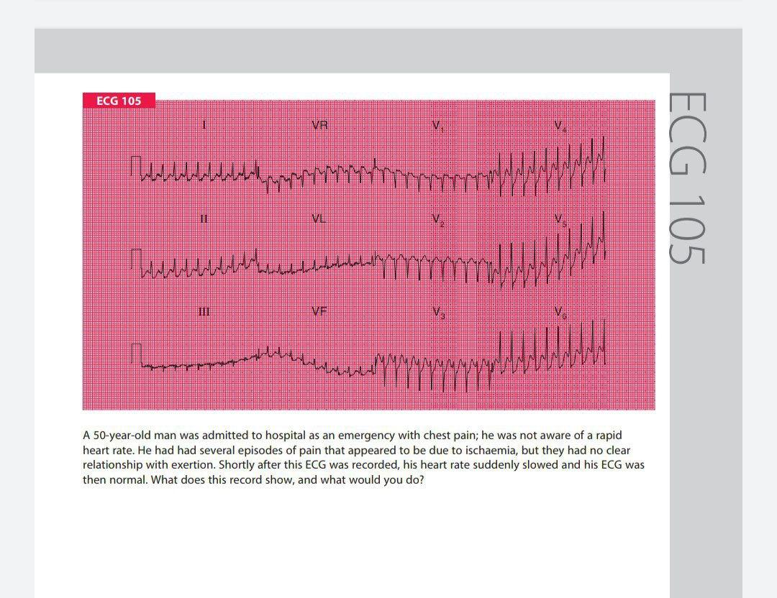
Task: Click the VF lead label
Action: (320, 311)
